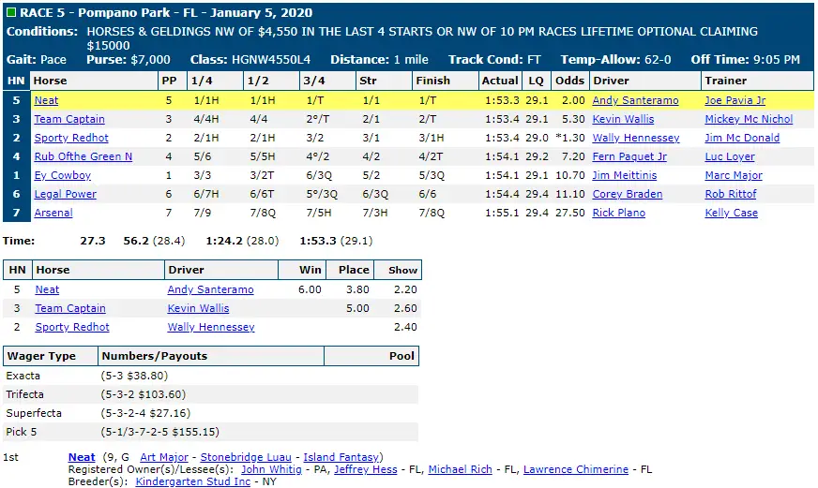Click Neat's actual time 1:53.3
818x488 pixels.
[502, 100]
